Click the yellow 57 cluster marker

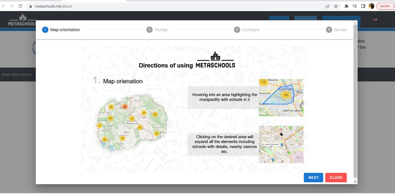click(x=157, y=133)
